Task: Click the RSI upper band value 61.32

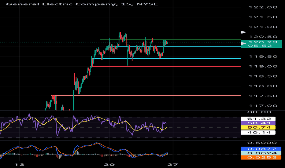Action: (x=258, y=119)
